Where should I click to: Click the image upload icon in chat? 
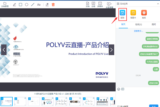pyautogui.click(x=123, y=89)
